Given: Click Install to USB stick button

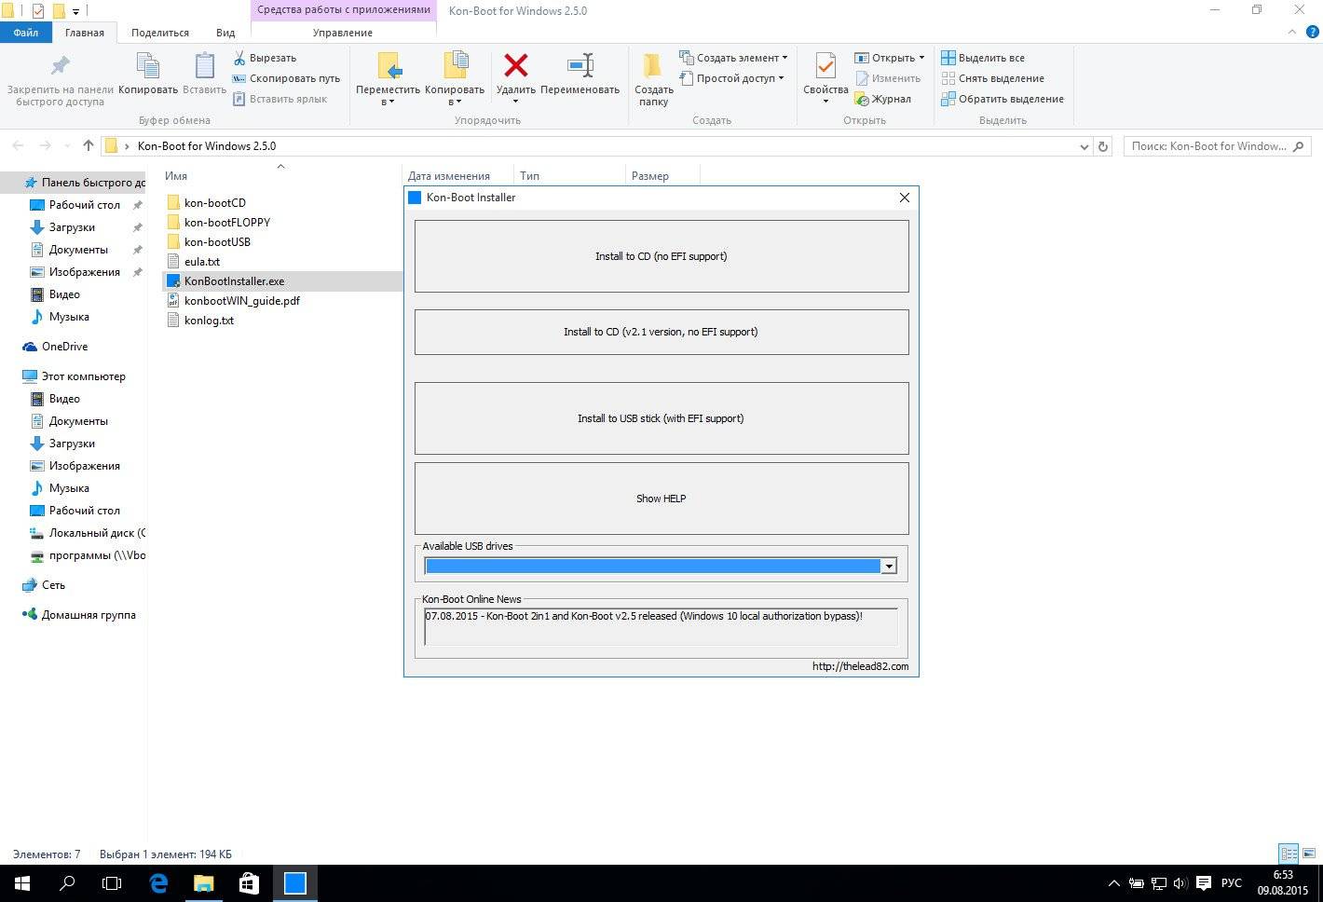Looking at the screenshot, I should click(x=661, y=418).
